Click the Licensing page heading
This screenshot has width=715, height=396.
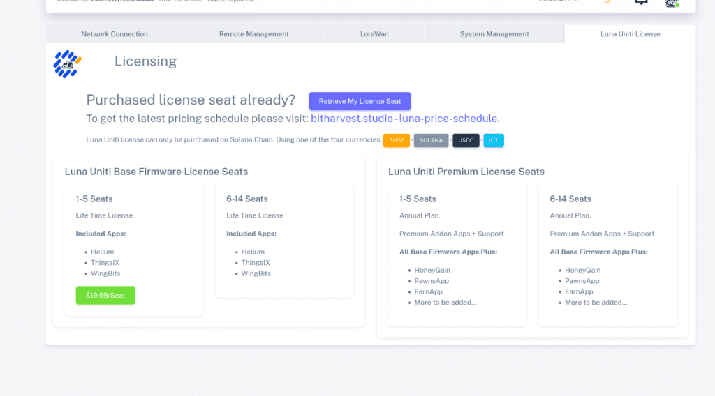coord(145,61)
